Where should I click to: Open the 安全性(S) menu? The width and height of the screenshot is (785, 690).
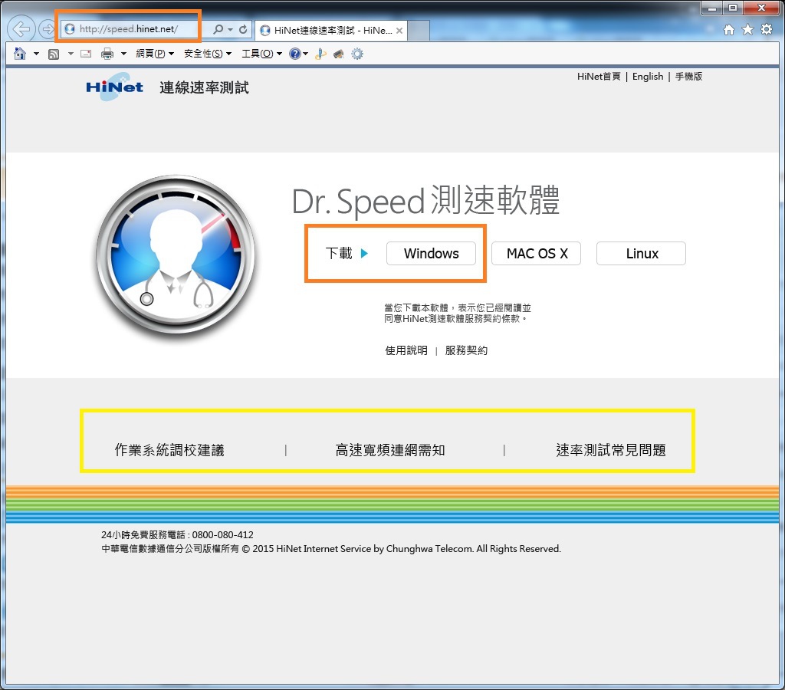point(208,54)
